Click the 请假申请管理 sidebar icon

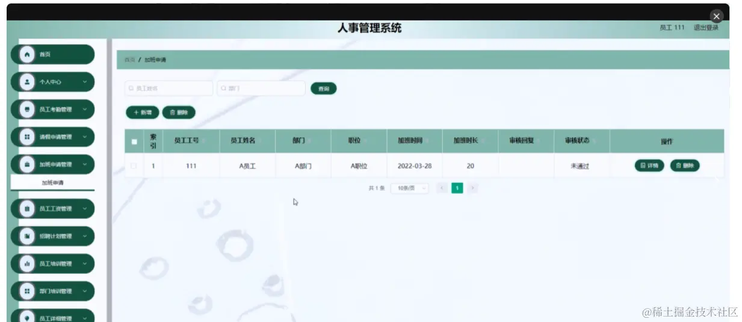click(27, 137)
